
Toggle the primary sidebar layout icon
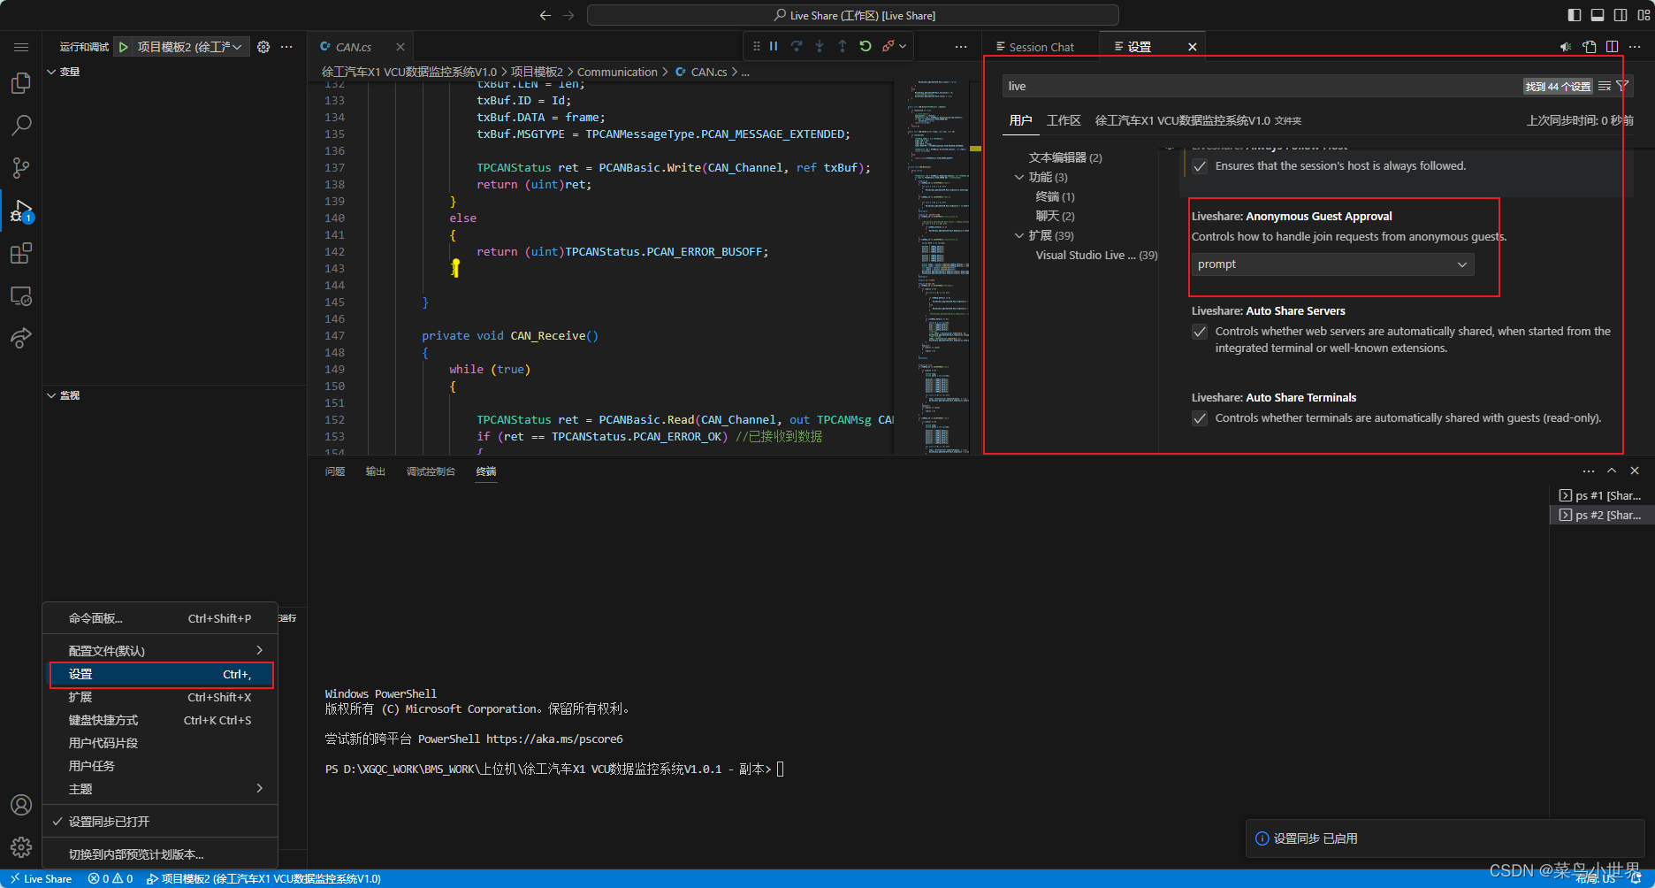point(1575,15)
